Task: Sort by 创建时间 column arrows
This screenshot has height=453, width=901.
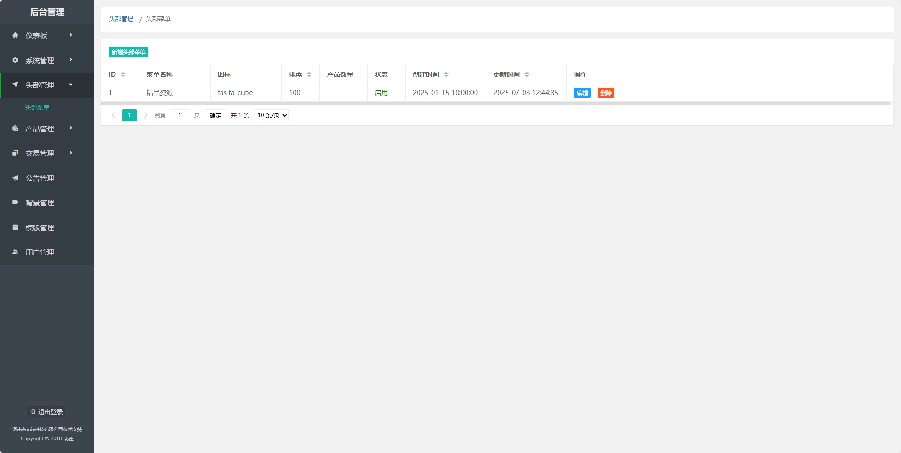Action: coord(446,74)
